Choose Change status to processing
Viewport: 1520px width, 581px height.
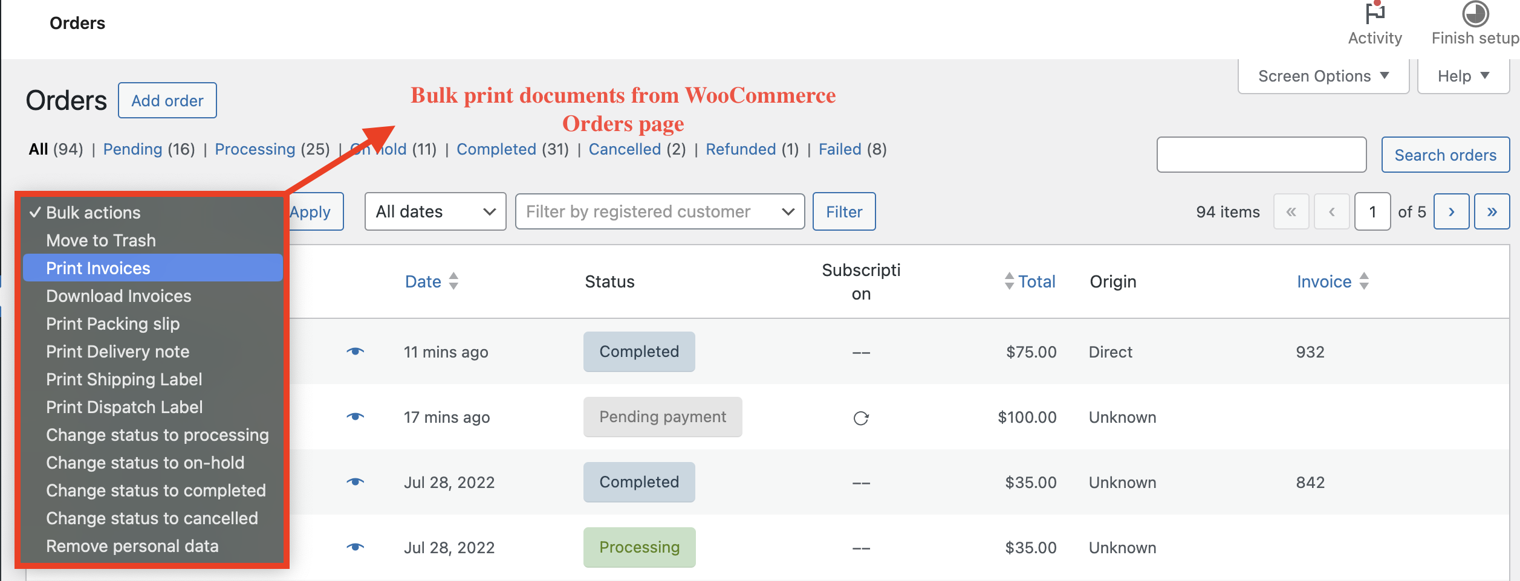[x=153, y=435]
